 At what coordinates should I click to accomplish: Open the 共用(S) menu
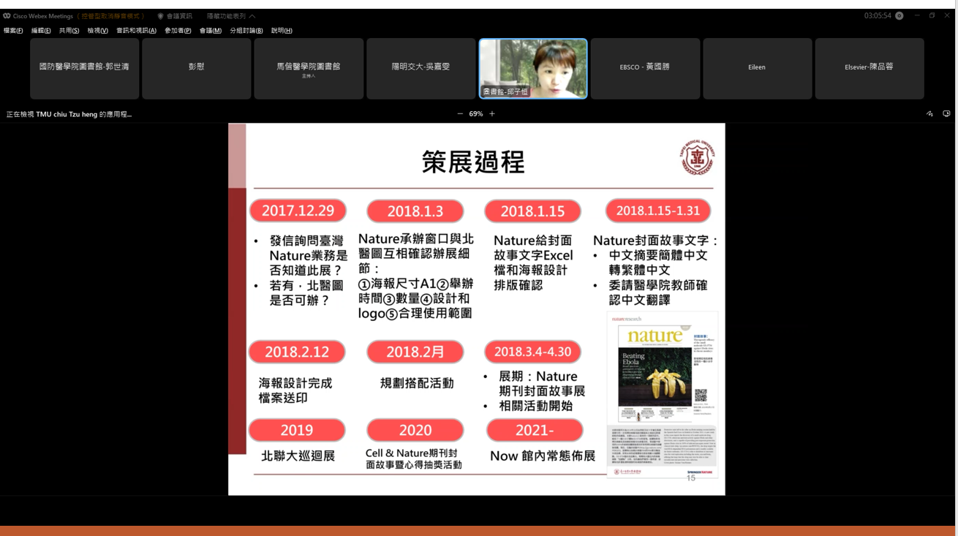(69, 31)
